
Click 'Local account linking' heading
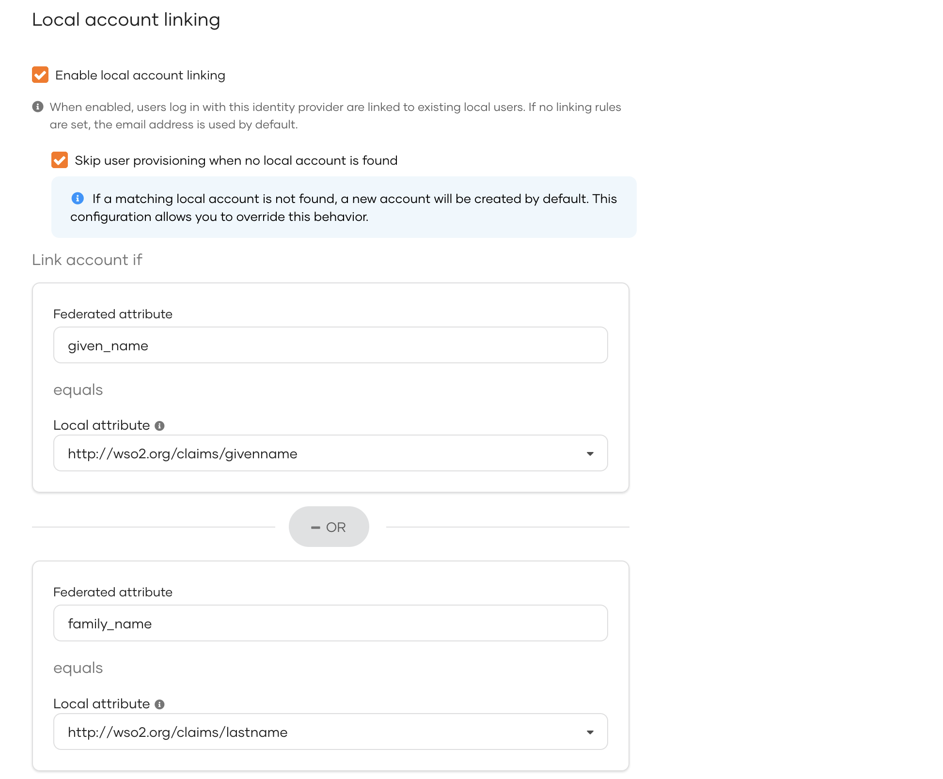coord(126,20)
